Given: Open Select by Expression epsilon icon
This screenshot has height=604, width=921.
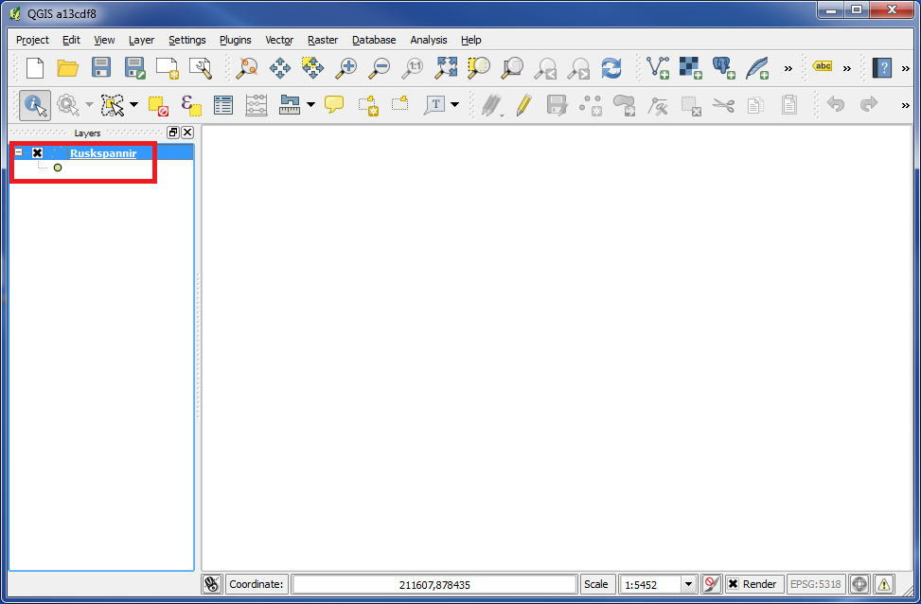Looking at the screenshot, I should (x=191, y=106).
